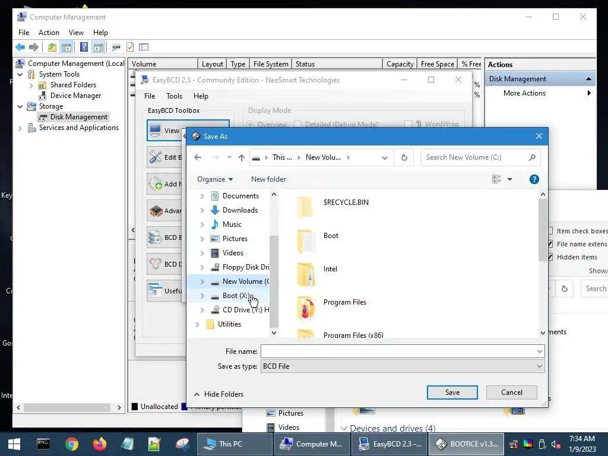Change view layout icon in Save As dialog
Screen dimensions: 608x456
point(497,179)
